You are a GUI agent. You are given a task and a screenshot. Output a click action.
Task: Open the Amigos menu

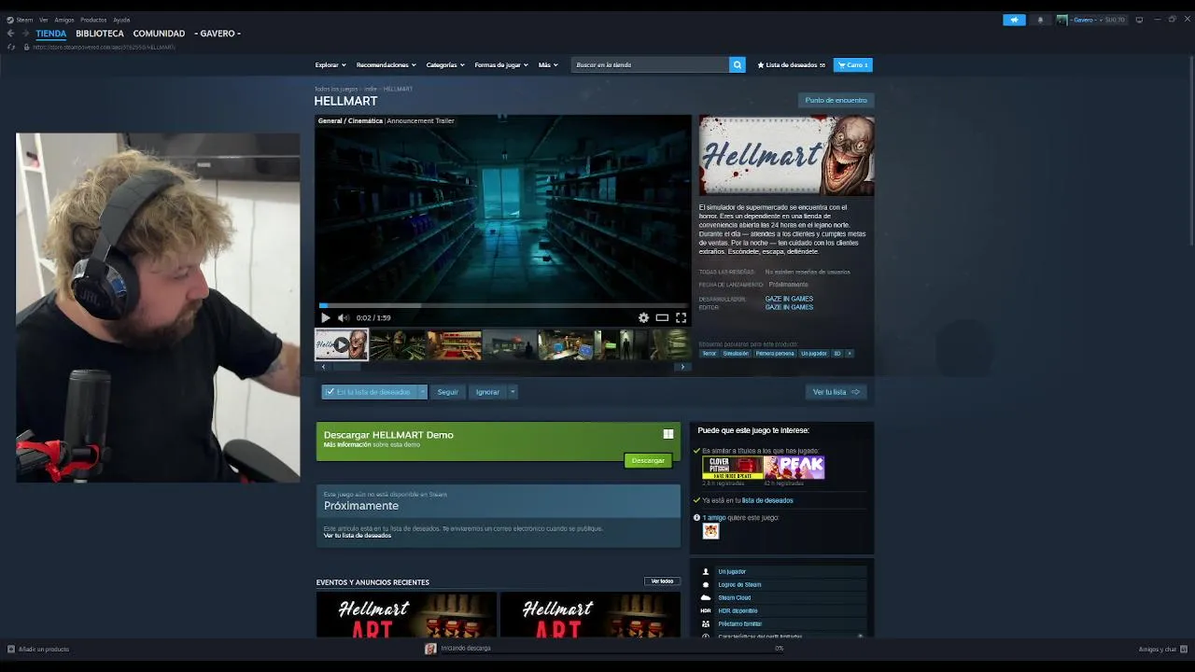coord(64,20)
